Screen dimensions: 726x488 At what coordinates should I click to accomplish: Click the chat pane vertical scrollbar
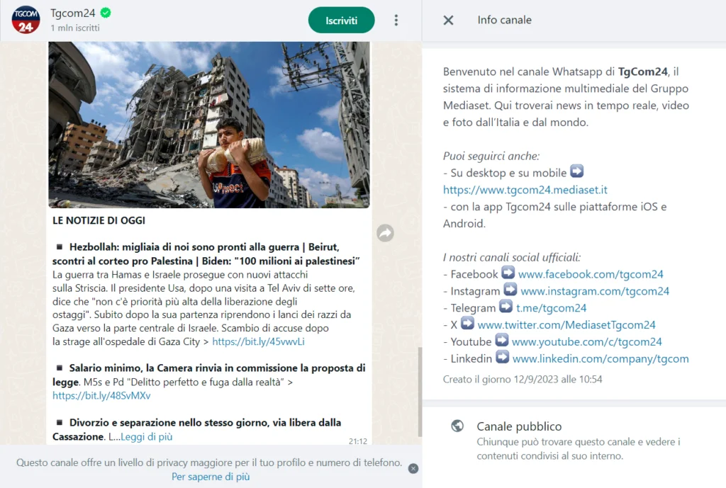[420, 392]
